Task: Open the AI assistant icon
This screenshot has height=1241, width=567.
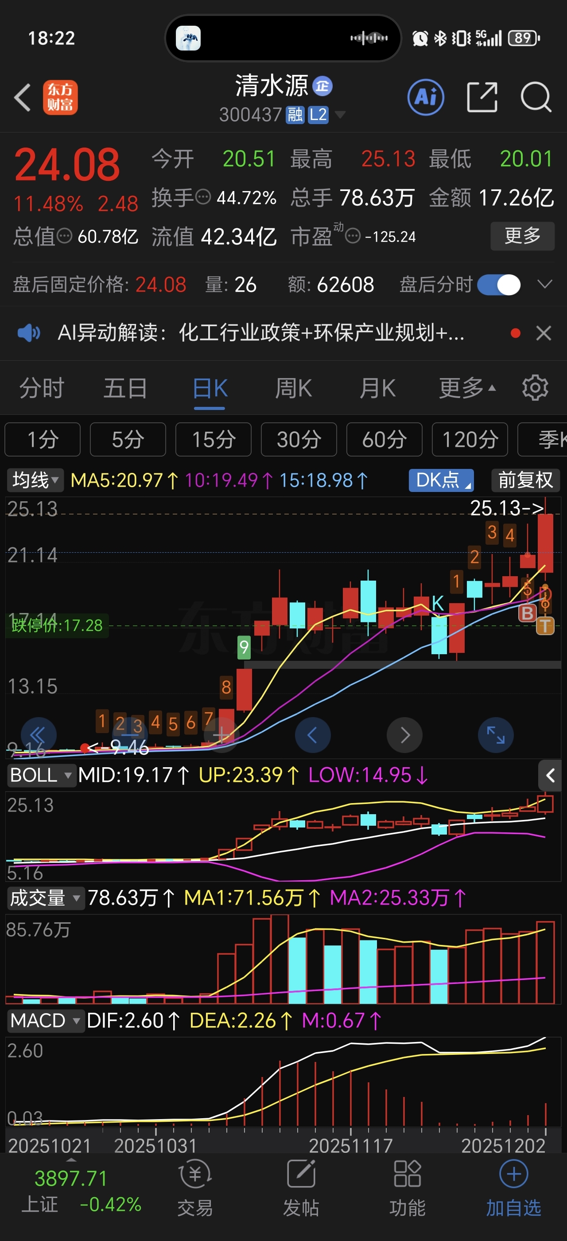Action: (x=426, y=98)
